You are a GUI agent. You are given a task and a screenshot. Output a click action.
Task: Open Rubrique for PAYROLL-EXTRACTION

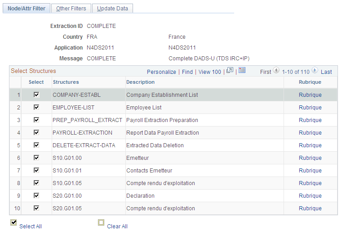point(310,133)
